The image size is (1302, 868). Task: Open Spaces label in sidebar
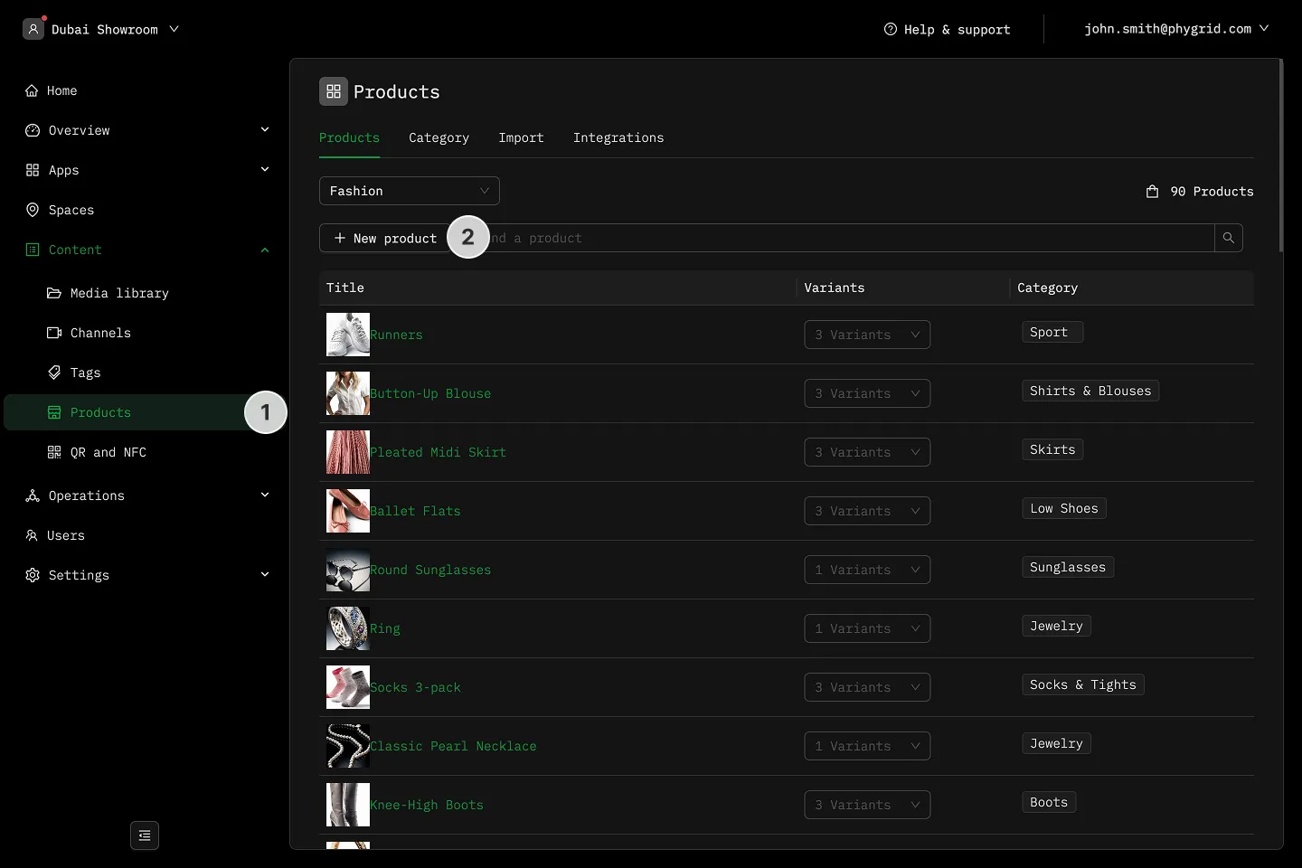coord(71,210)
